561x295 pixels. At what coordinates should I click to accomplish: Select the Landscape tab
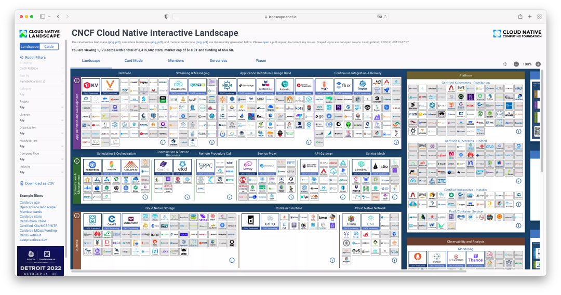(x=91, y=61)
